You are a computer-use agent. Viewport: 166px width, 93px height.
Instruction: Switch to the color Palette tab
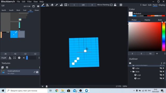tap(147, 20)
